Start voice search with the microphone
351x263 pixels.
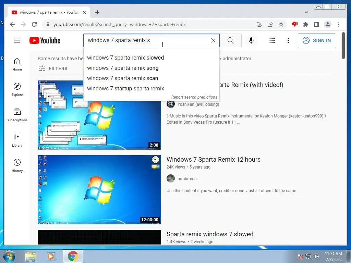coord(251,40)
